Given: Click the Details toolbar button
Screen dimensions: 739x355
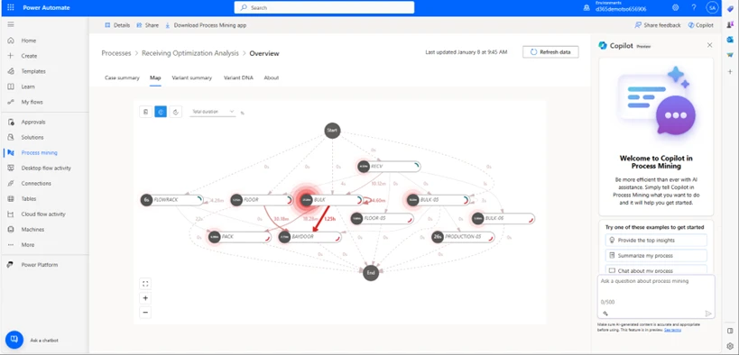Looking at the screenshot, I should [117, 25].
